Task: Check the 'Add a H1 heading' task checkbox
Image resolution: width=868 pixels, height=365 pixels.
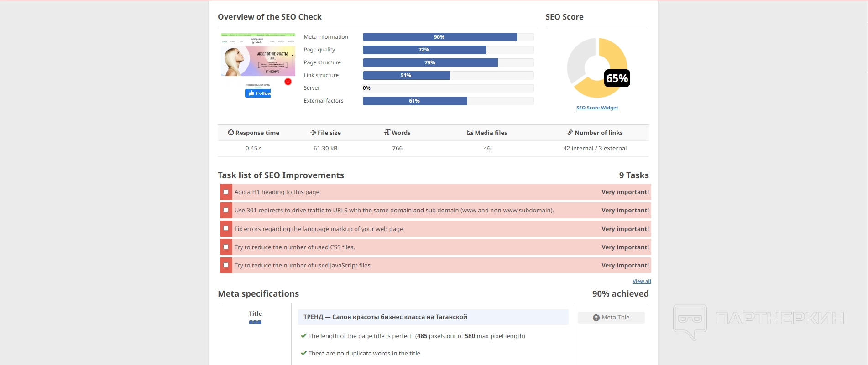Action: pos(225,192)
